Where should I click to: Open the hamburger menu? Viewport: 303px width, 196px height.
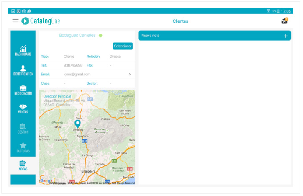click(x=15, y=21)
